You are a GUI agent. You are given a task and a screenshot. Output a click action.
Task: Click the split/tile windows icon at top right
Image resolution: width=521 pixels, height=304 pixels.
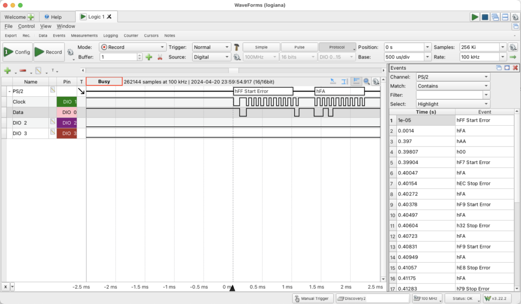tap(505, 17)
